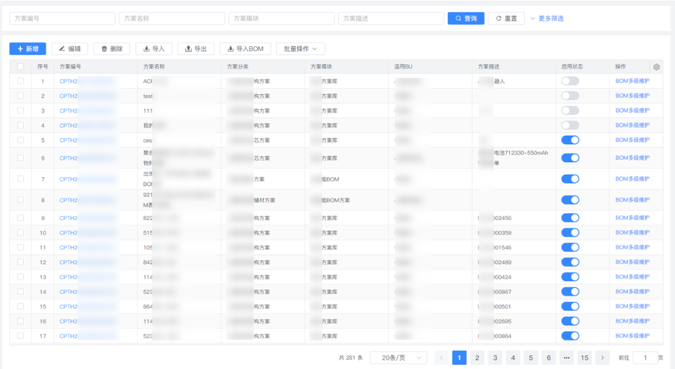
Task: Go to page 2
Action: tap(477, 358)
